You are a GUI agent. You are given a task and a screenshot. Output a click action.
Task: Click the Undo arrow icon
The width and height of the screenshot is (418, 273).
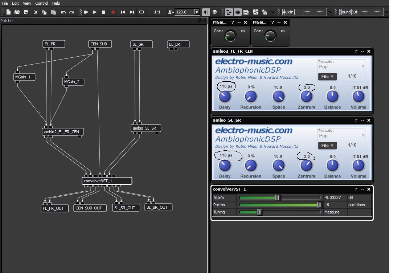63,12
